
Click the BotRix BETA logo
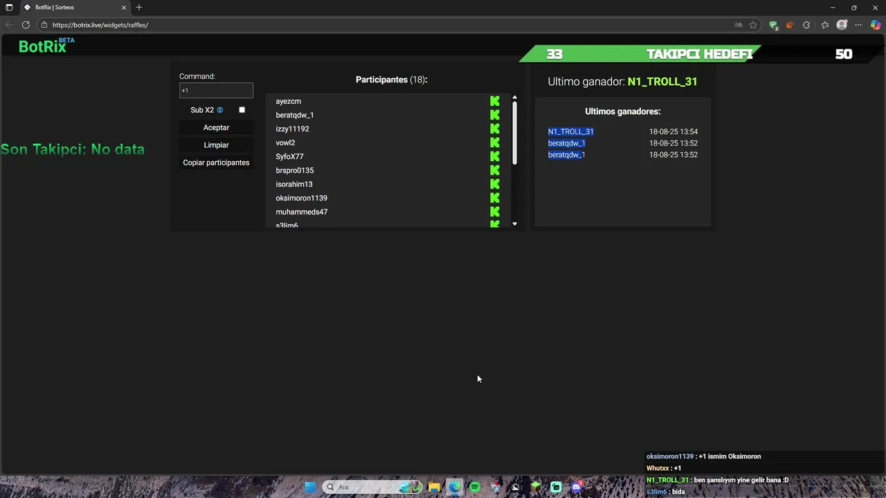[x=46, y=46]
